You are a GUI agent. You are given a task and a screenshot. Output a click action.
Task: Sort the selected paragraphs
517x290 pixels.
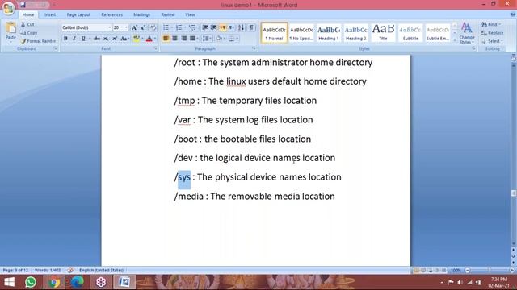click(242, 27)
